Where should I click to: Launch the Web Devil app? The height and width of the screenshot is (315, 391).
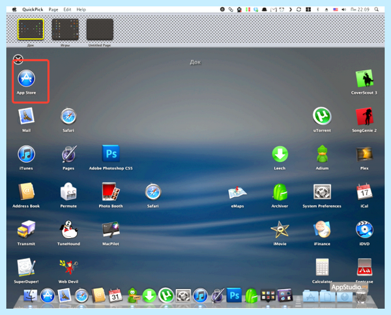click(68, 267)
